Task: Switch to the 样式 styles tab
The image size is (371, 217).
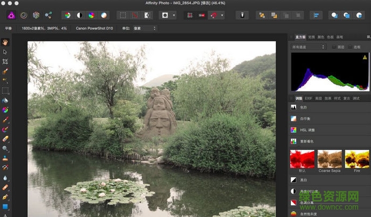Action: pyautogui.click(x=337, y=98)
